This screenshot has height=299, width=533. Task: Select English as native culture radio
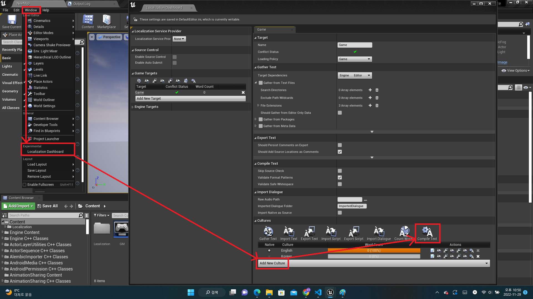269,251
